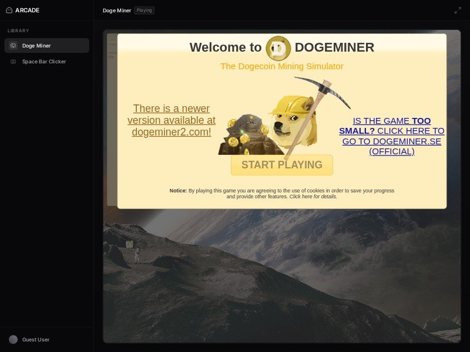Click the ARCADE text label
Screen dimensions: 470x352
[27, 10]
